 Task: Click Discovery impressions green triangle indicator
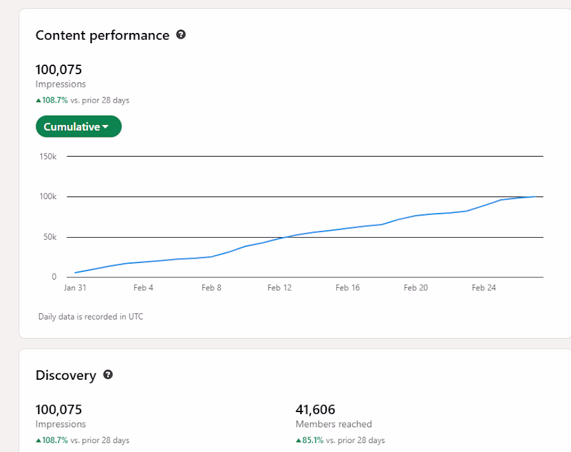click(x=38, y=441)
